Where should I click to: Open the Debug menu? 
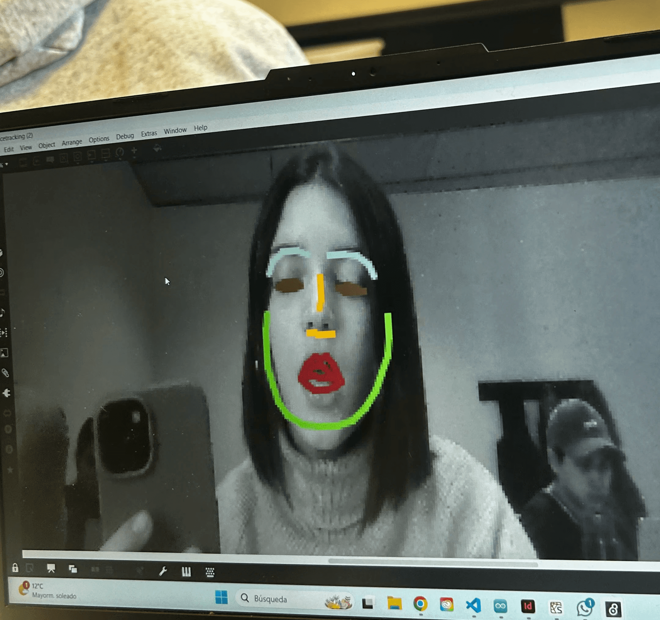click(x=125, y=137)
